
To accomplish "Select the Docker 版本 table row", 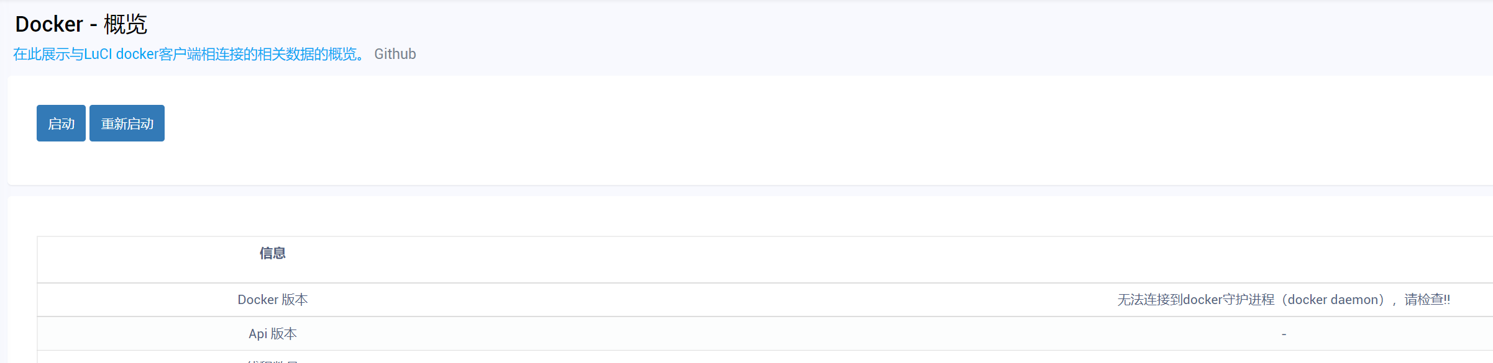I will click(x=746, y=299).
